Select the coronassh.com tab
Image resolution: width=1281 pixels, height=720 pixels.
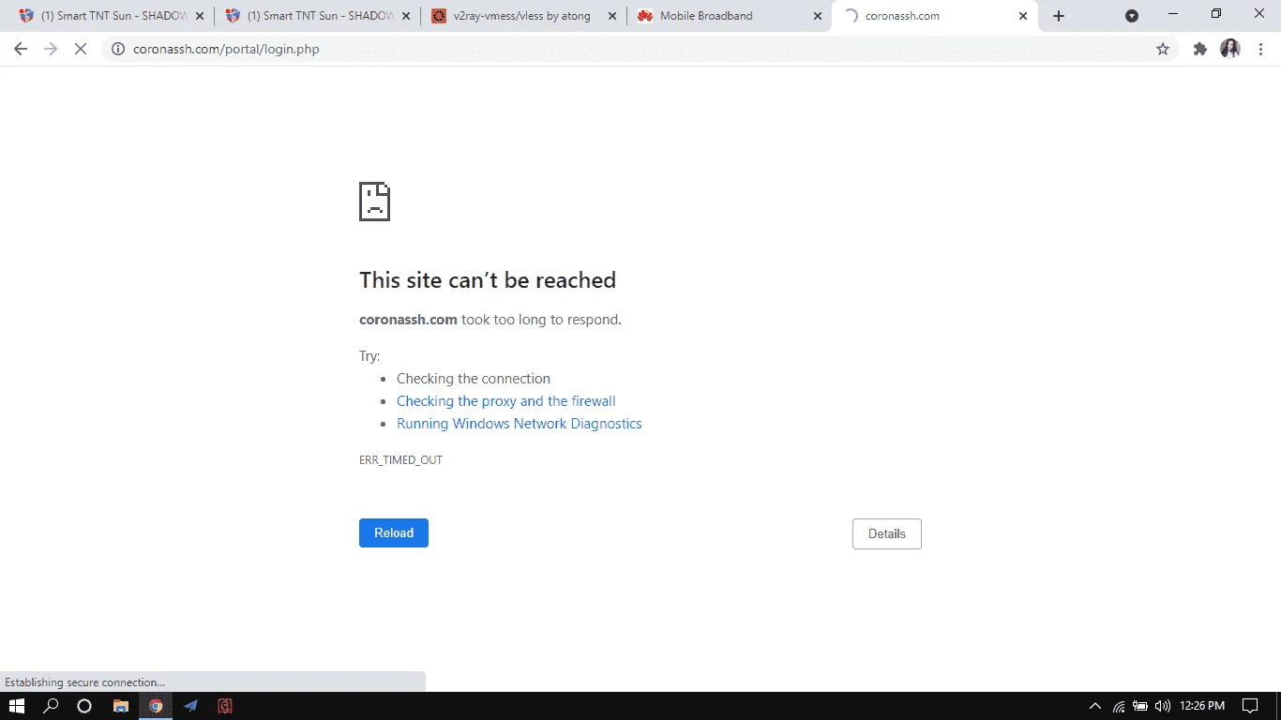point(935,16)
